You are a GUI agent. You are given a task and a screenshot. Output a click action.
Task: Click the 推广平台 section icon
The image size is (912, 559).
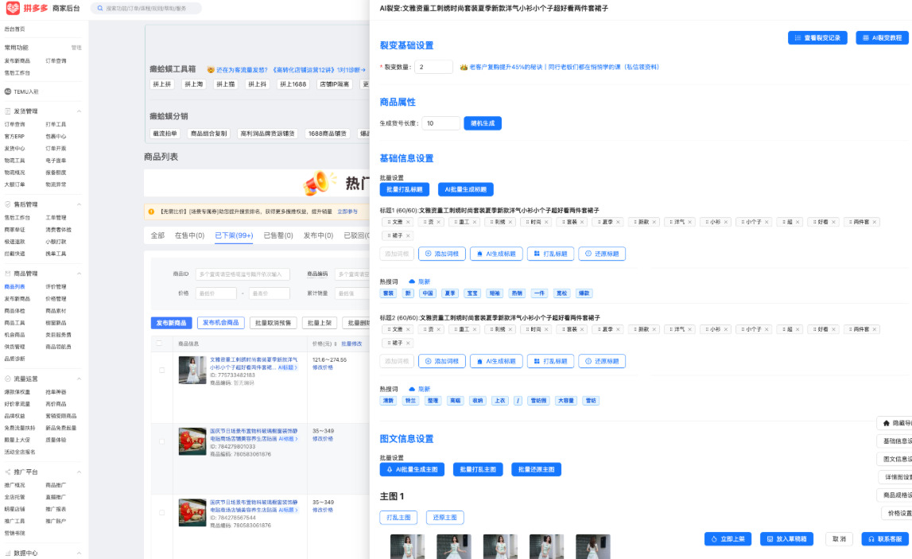click(x=8, y=472)
